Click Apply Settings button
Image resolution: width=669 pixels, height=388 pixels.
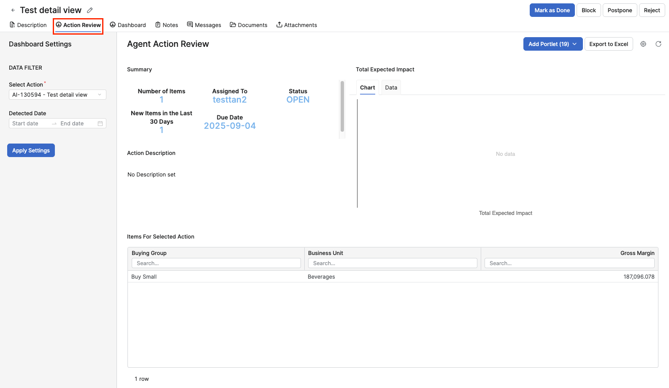31,150
